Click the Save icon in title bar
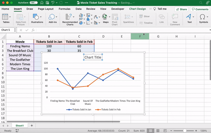Image resolution: width=211 pixels, height=133 pixels. coord(48,3)
